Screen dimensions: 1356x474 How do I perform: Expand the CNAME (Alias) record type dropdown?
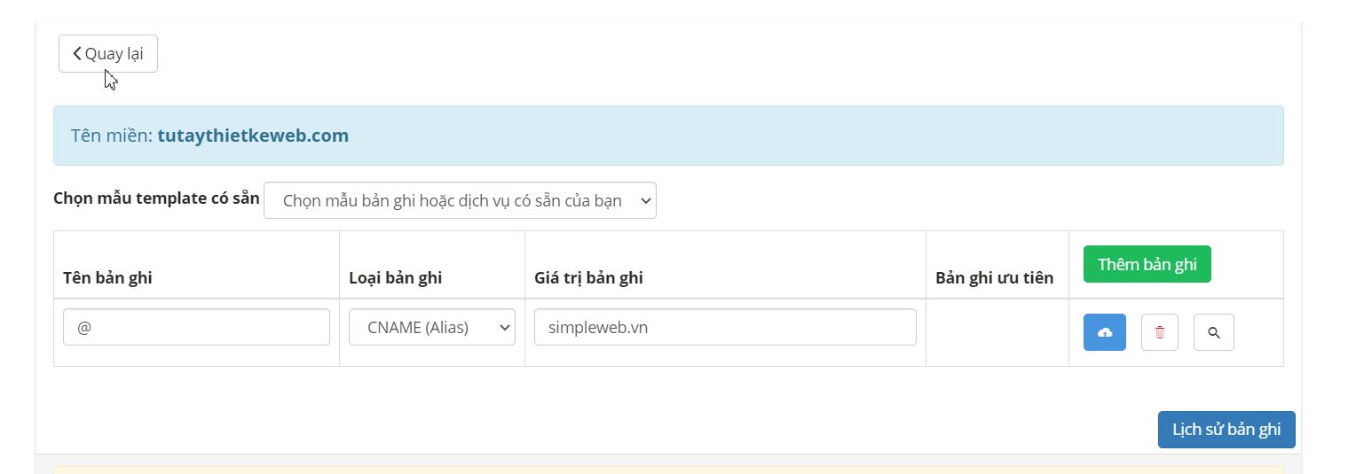pyautogui.click(x=431, y=327)
